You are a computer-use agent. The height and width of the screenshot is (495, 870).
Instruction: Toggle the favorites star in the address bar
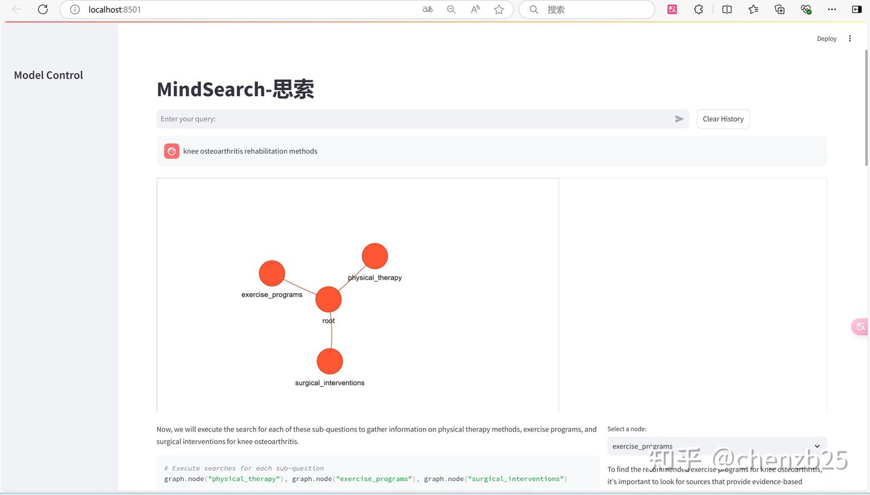point(499,9)
